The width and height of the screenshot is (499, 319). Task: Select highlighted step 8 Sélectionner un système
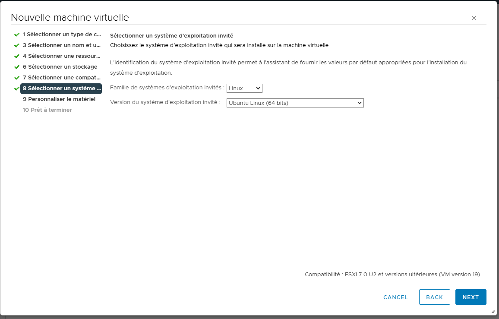(62, 88)
